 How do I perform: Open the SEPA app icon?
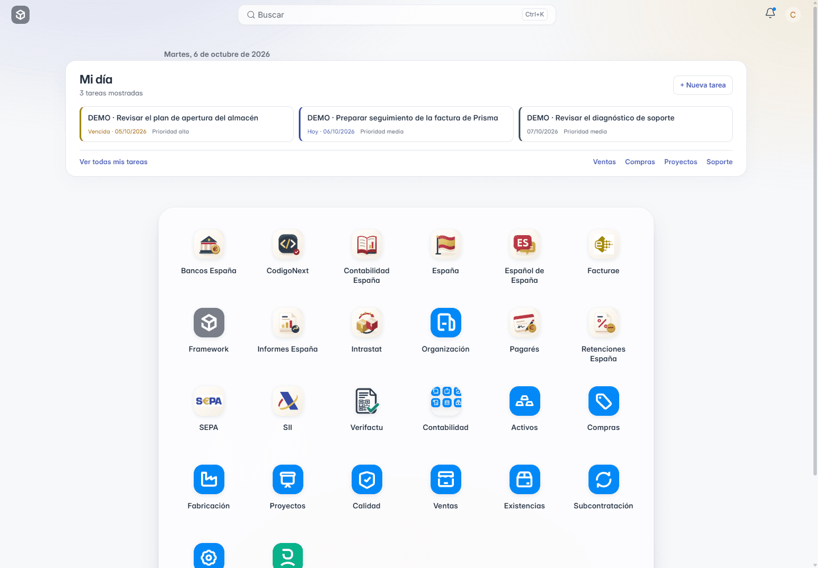point(208,402)
